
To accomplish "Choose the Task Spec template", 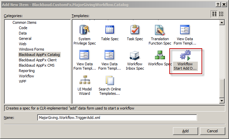I will 135,33.
